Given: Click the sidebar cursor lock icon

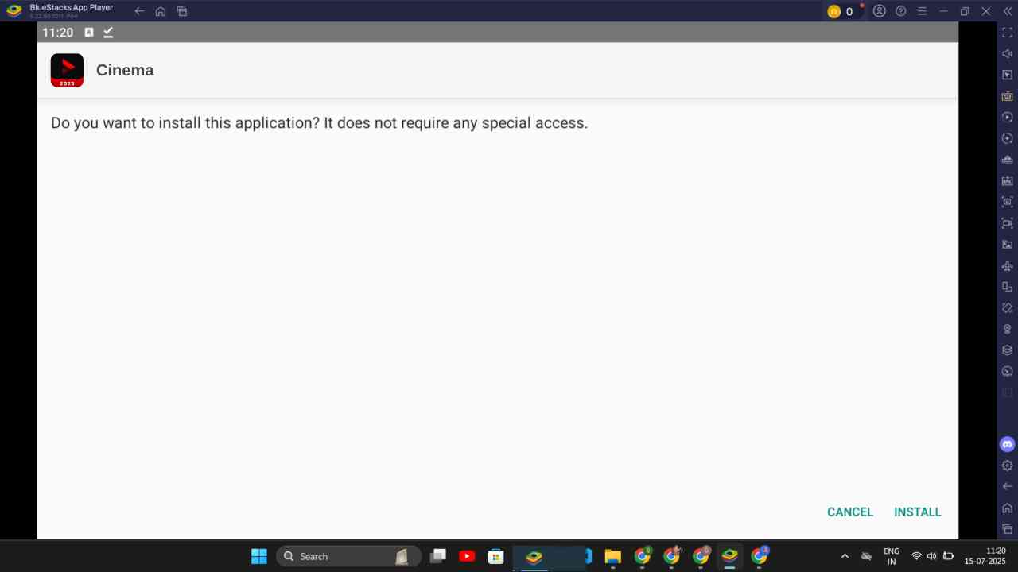Looking at the screenshot, I should (1007, 75).
